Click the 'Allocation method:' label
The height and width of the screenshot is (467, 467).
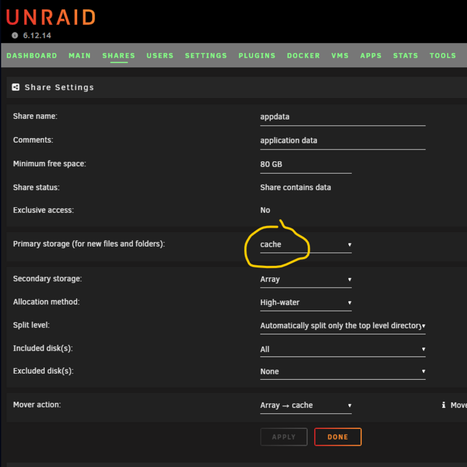coord(46,302)
